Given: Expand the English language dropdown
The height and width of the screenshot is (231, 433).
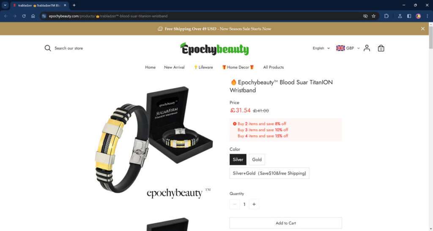Looking at the screenshot, I should tap(321, 48).
